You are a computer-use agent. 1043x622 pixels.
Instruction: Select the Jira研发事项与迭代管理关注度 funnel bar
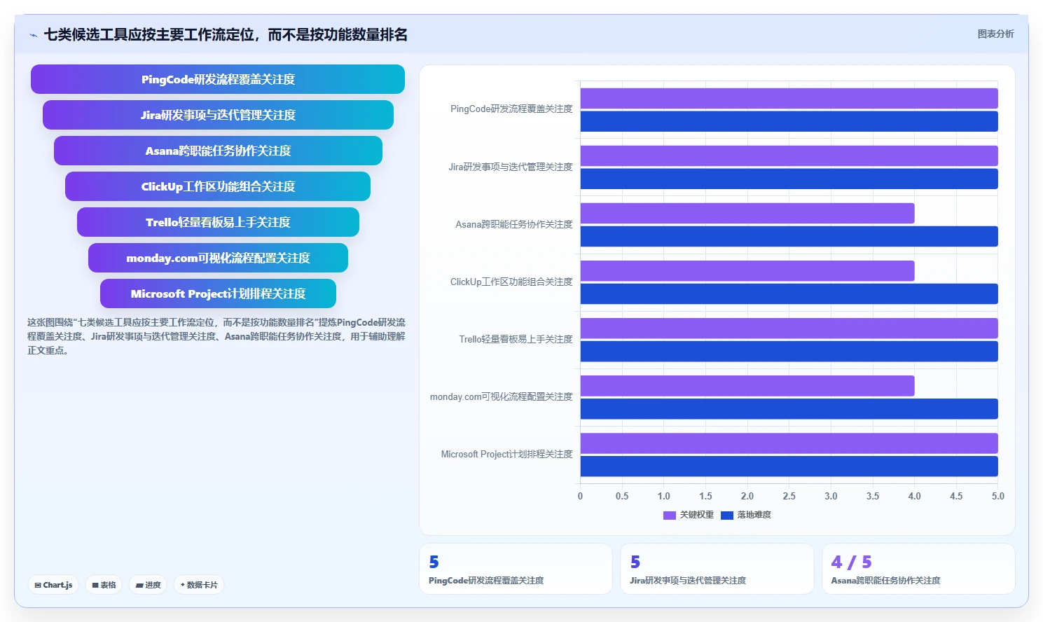(x=218, y=115)
